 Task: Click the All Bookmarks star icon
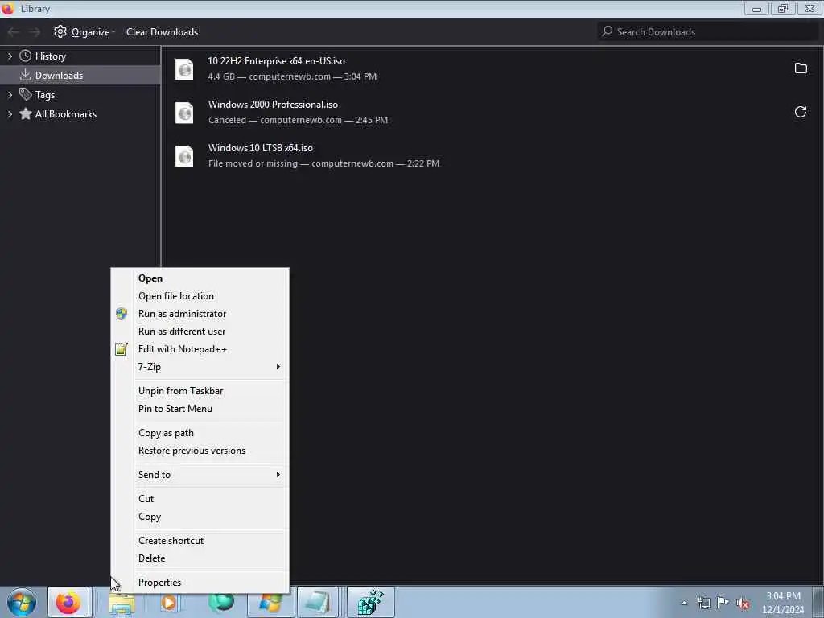[25, 113]
